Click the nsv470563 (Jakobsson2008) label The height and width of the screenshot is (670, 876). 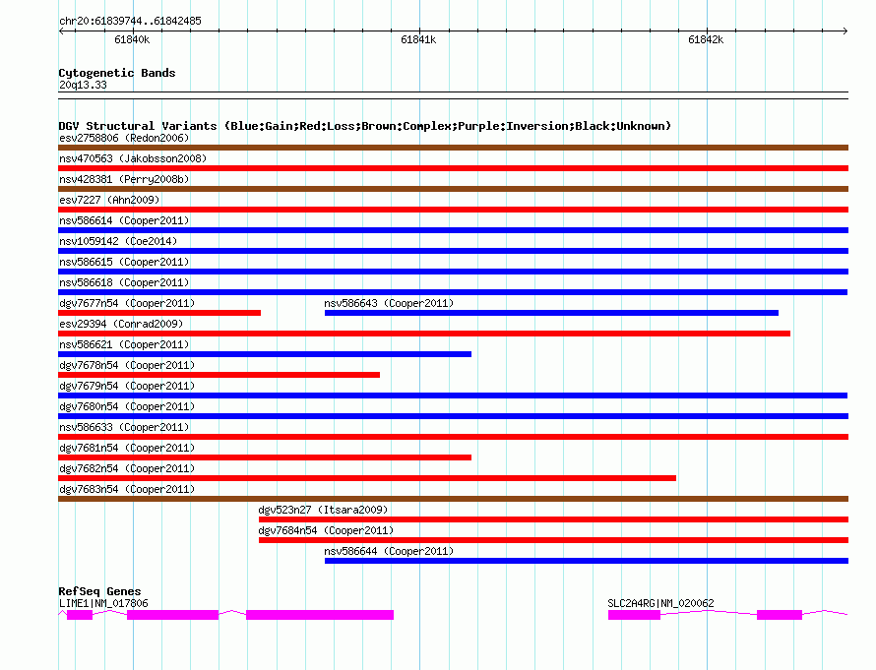133,158
